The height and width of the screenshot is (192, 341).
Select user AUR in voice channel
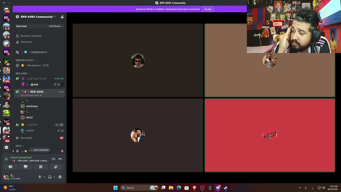click(x=43, y=85)
